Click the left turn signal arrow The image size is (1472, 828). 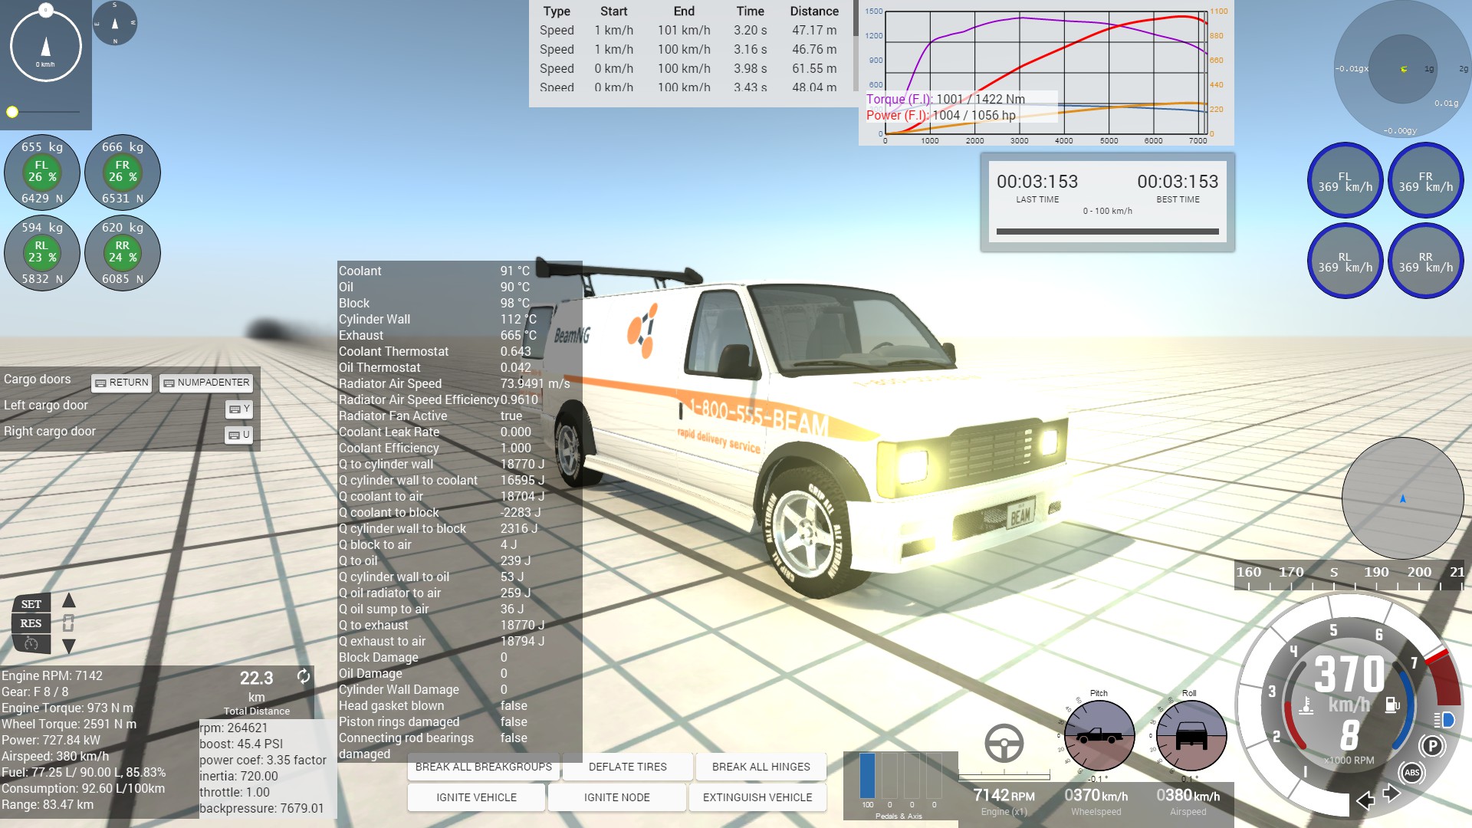(x=1365, y=801)
